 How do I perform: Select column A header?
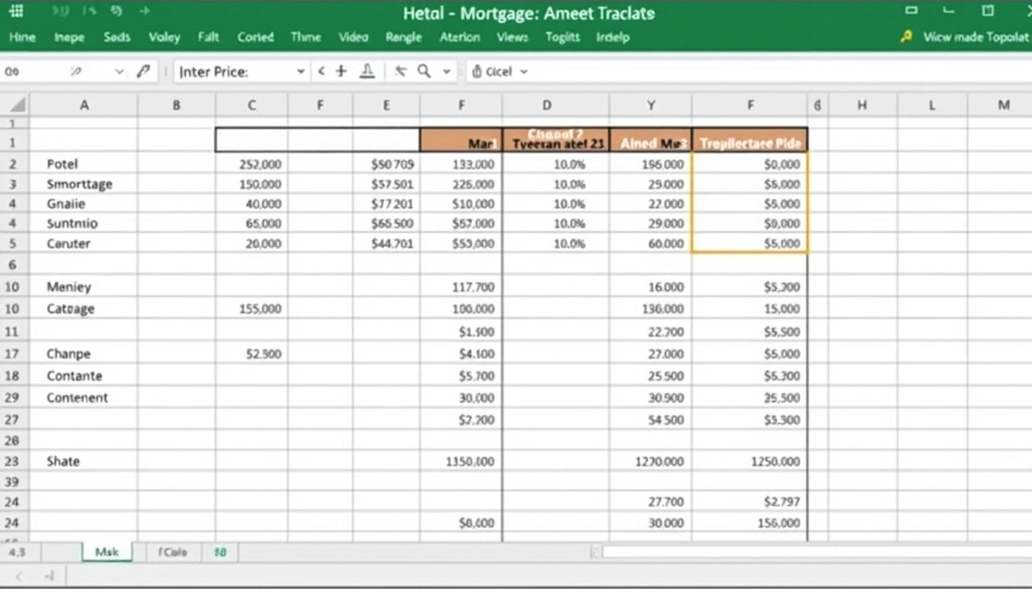tap(84, 105)
